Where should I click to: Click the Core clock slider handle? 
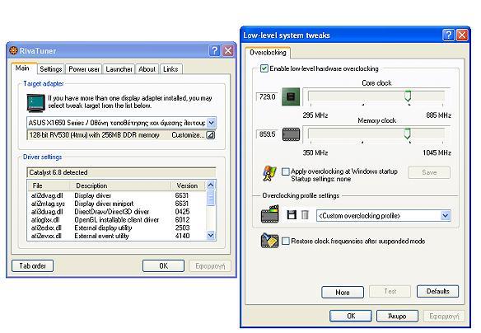pos(408,96)
